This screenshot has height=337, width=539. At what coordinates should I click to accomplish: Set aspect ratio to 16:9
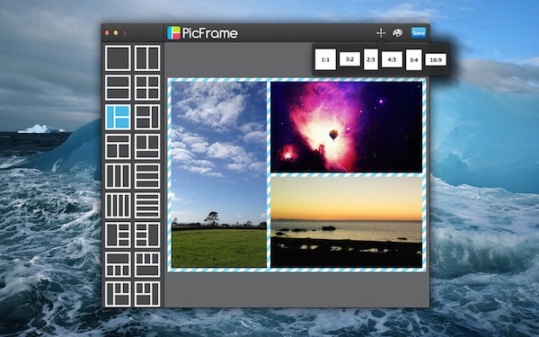pyautogui.click(x=436, y=60)
